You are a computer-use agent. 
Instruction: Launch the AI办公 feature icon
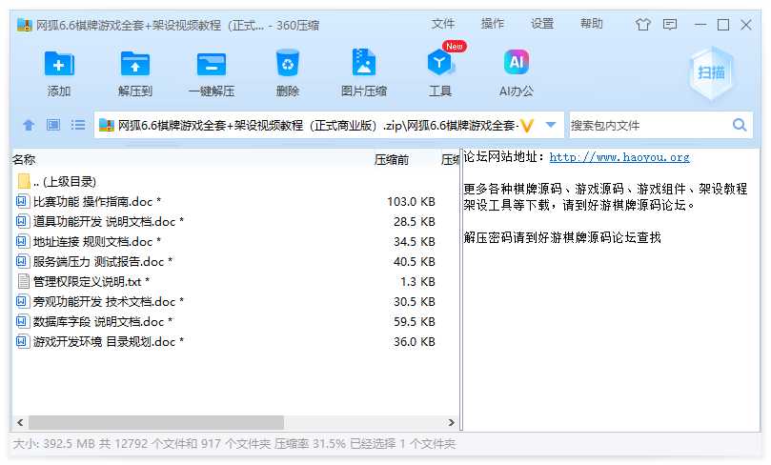(x=517, y=63)
